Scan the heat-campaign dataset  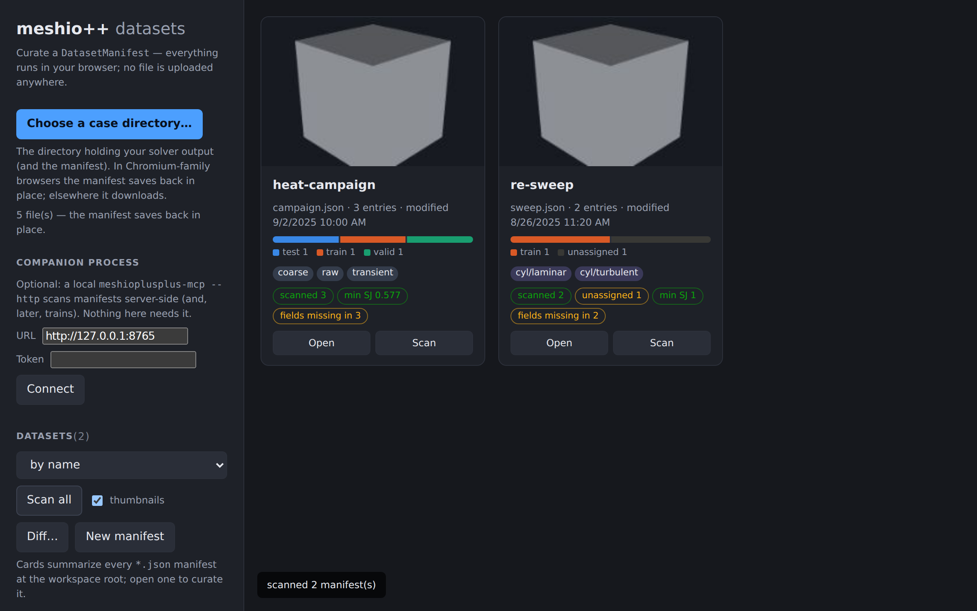coord(424,343)
